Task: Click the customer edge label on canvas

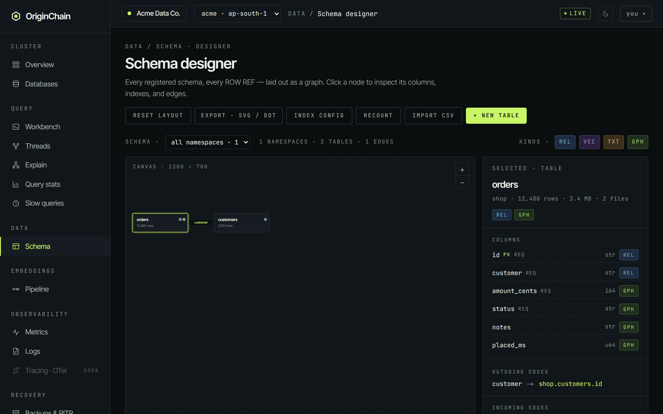Action: (x=201, y=223)
